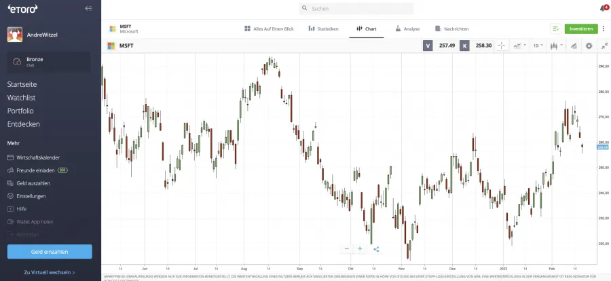Click the Hilfe question mark icon
Image resolution: width=611 pixels, height=281 pixels.
tap(10, 209)
